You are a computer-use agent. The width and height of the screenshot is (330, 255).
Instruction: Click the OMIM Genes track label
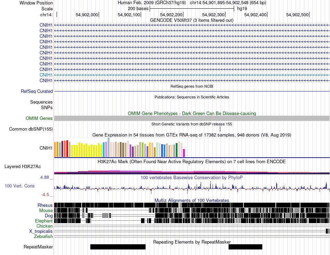point(39,118)
